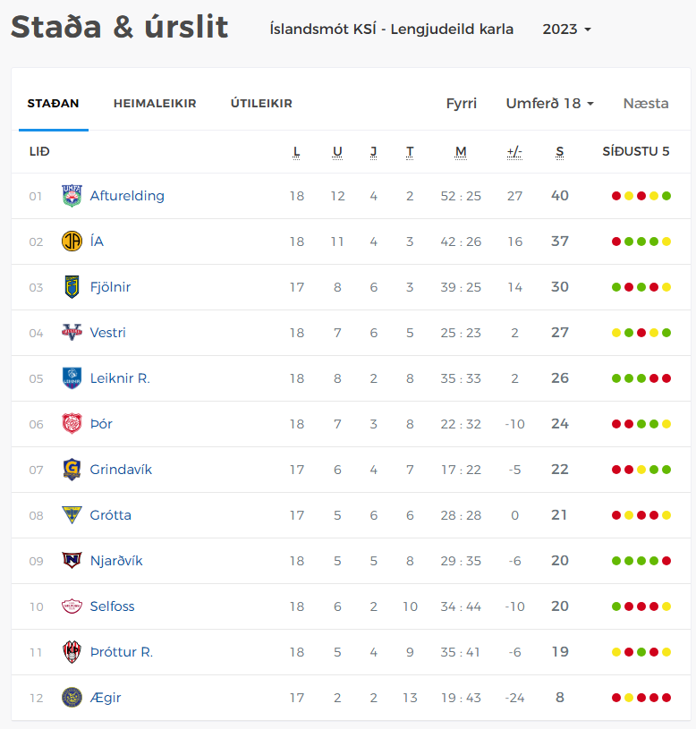Switch to the Heimaleikir tab
This screenshot has width=696, height=729.
[155, 103]
